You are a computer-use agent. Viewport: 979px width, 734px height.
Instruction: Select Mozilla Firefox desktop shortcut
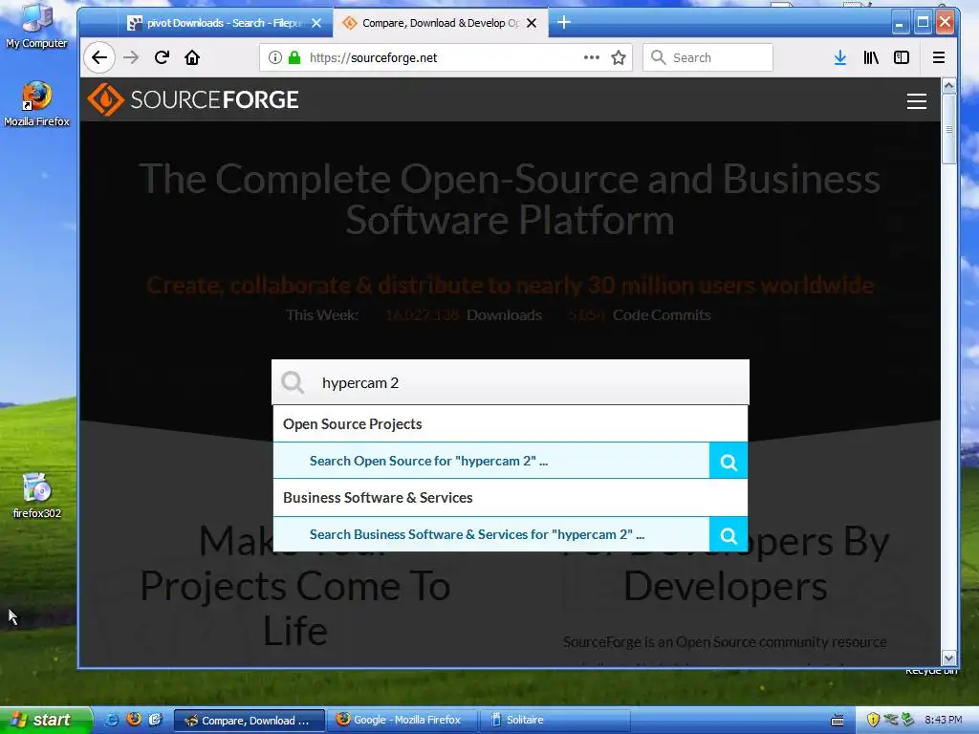tap(36, 103)
